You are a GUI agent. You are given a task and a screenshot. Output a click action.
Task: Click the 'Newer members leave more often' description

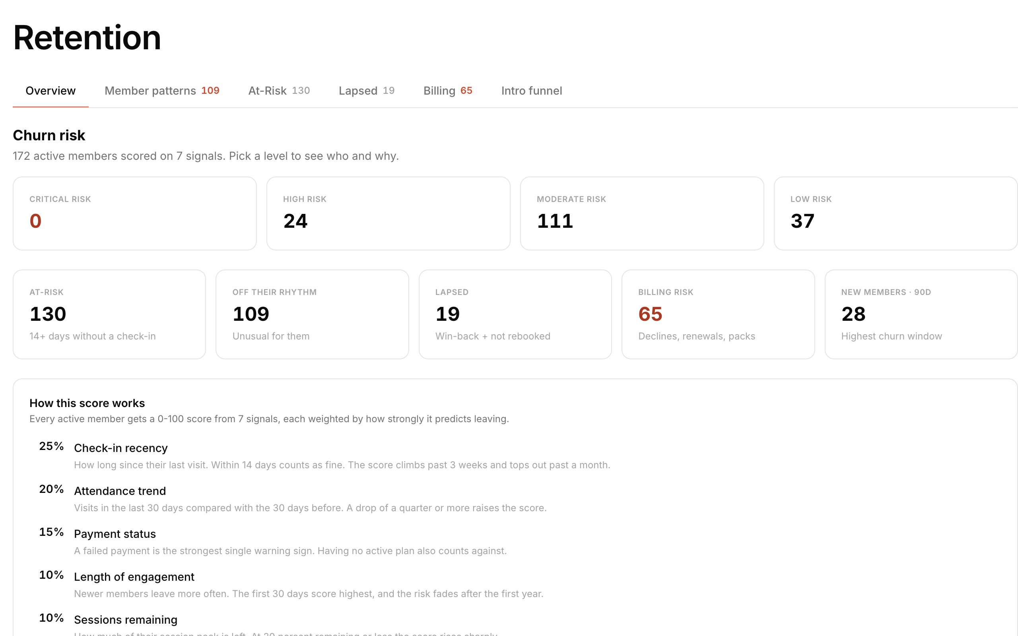point(309,594)
